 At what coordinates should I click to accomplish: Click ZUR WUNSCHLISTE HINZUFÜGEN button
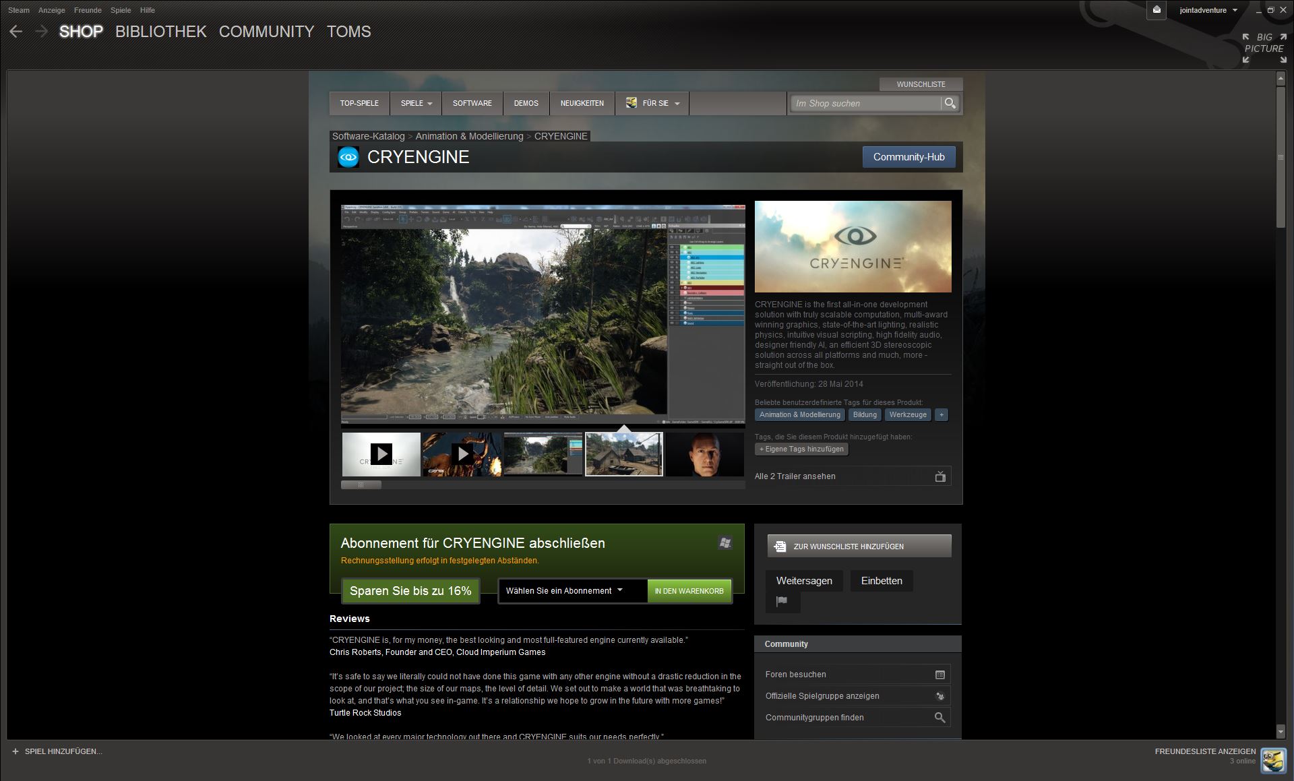point(859,546)
